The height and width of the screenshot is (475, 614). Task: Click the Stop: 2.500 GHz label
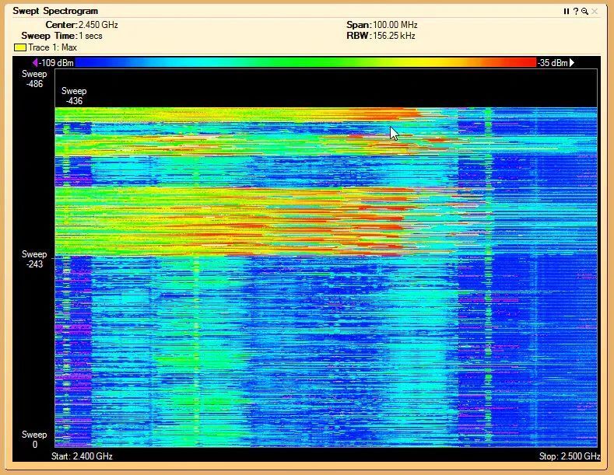coord(569,456)
